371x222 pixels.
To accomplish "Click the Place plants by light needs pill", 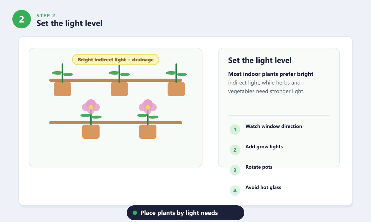I will tap(185, 213).
